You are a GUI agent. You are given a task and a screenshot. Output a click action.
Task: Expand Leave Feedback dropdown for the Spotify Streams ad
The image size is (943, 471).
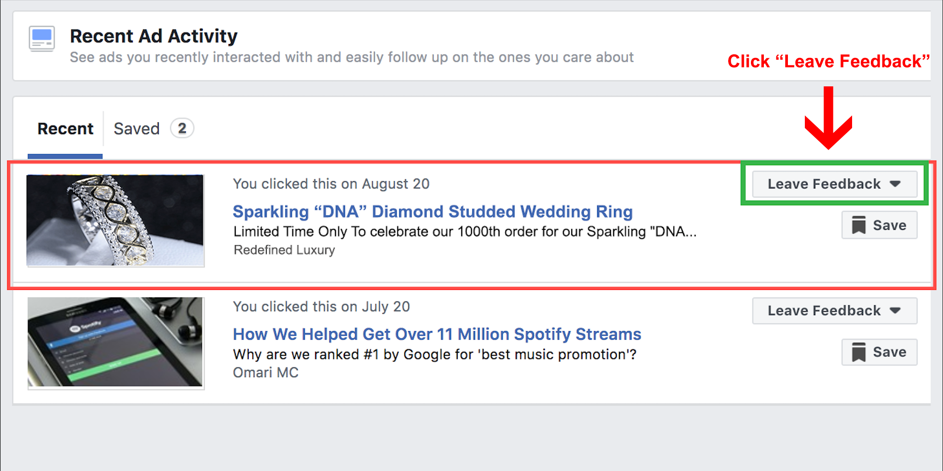click(x=834, y=310)
